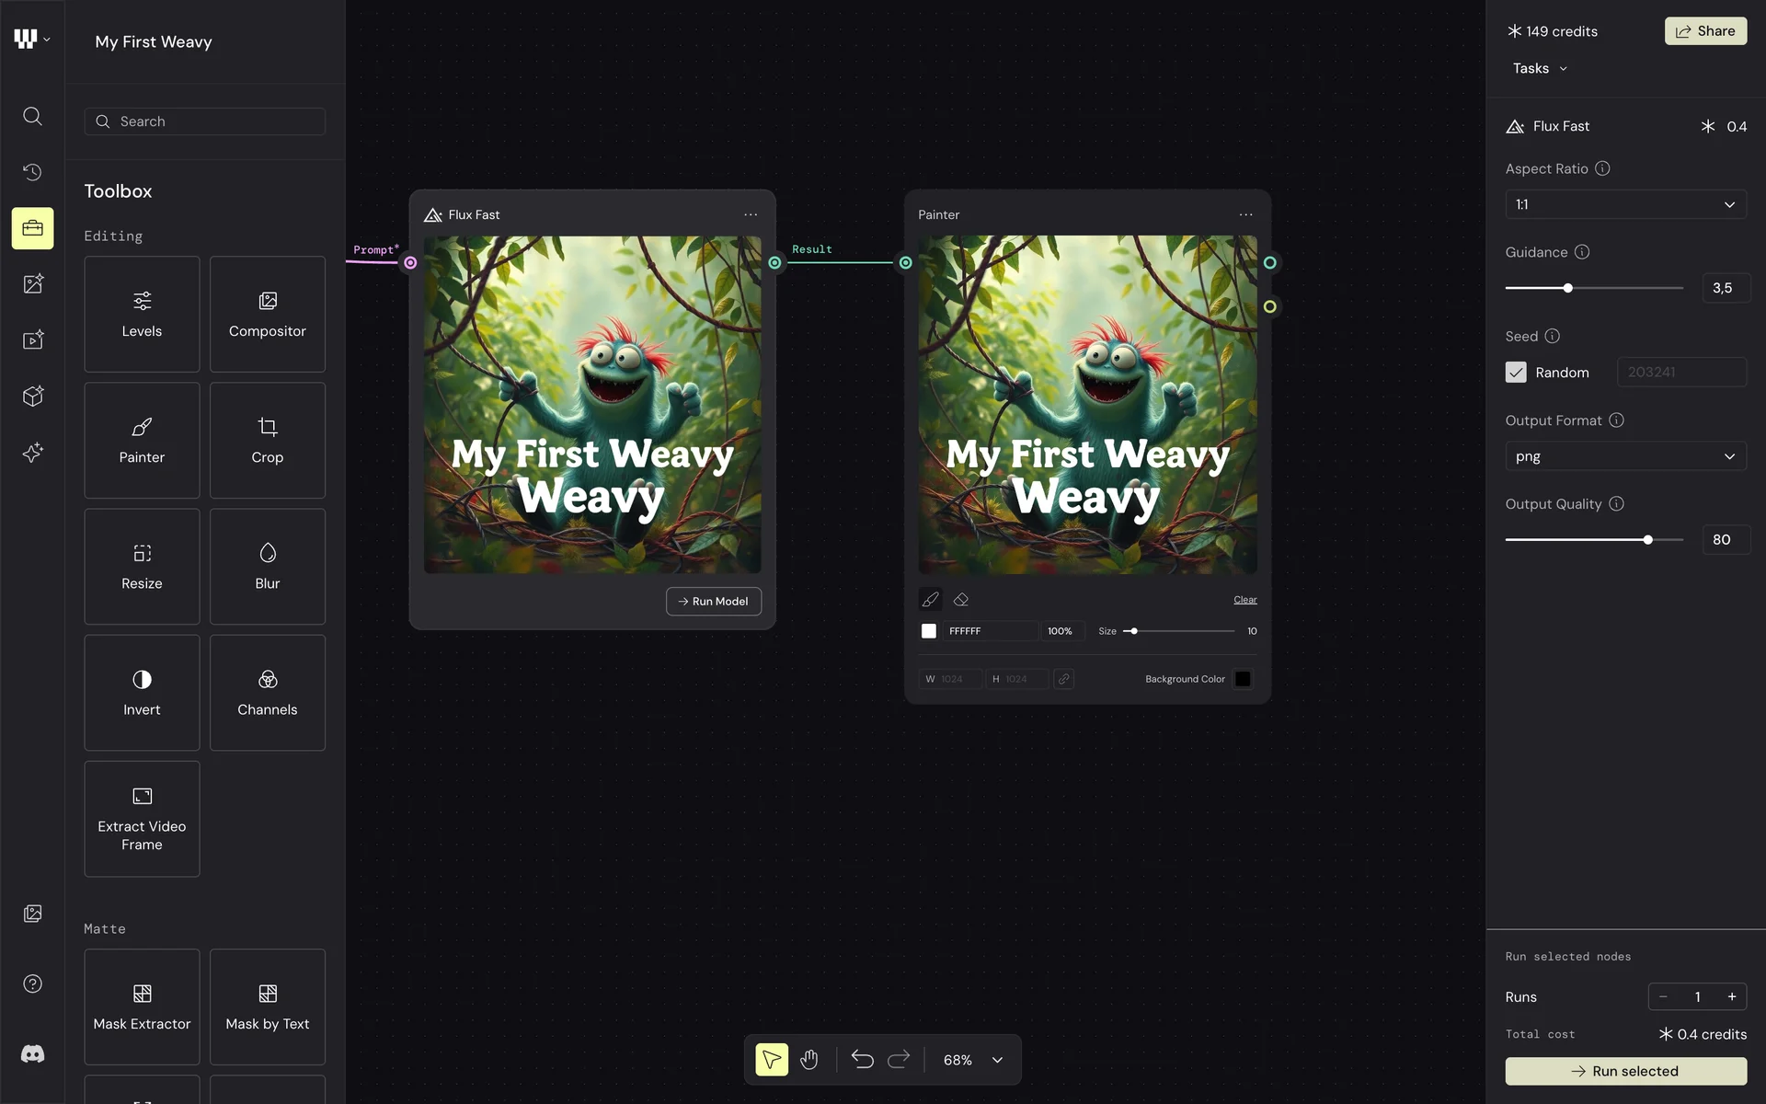
Task: Open the Discord icon in sidebar
Action: click(x=32, y=1053)
